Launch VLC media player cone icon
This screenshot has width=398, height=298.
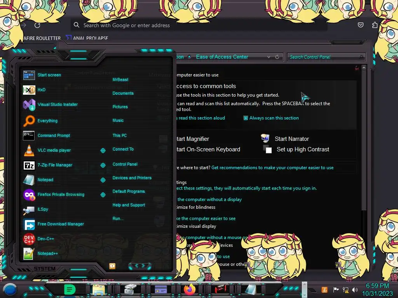pyautogui.click(x=29, y=150)
